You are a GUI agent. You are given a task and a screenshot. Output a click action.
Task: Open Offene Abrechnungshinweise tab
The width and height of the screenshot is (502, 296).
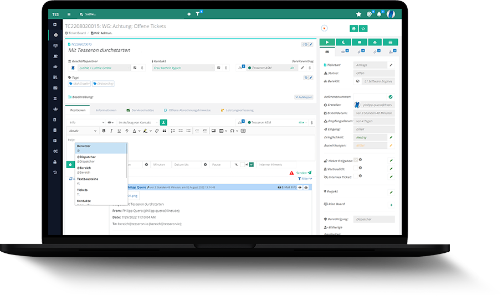pyautogui.click(x=187, y=110)
